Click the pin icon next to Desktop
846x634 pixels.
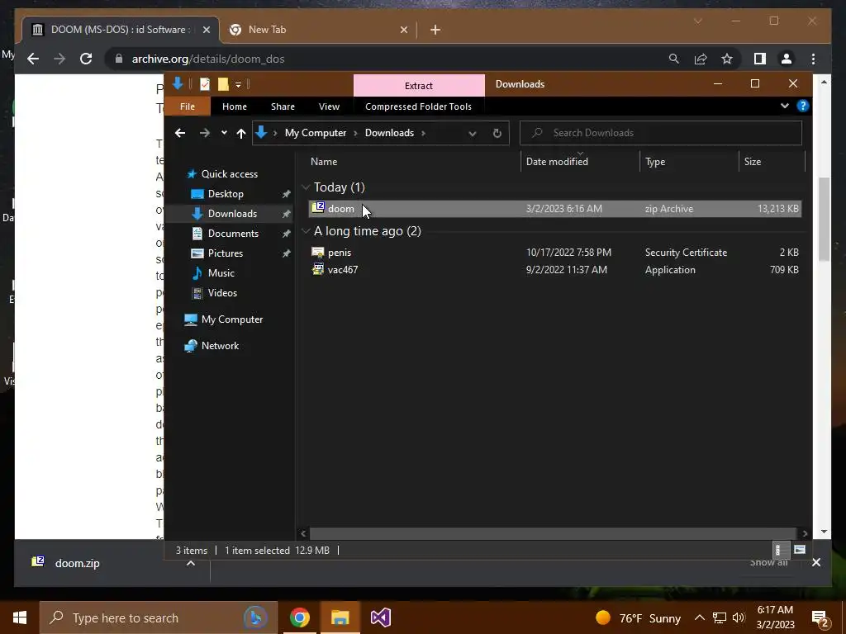tap(287, 194)
